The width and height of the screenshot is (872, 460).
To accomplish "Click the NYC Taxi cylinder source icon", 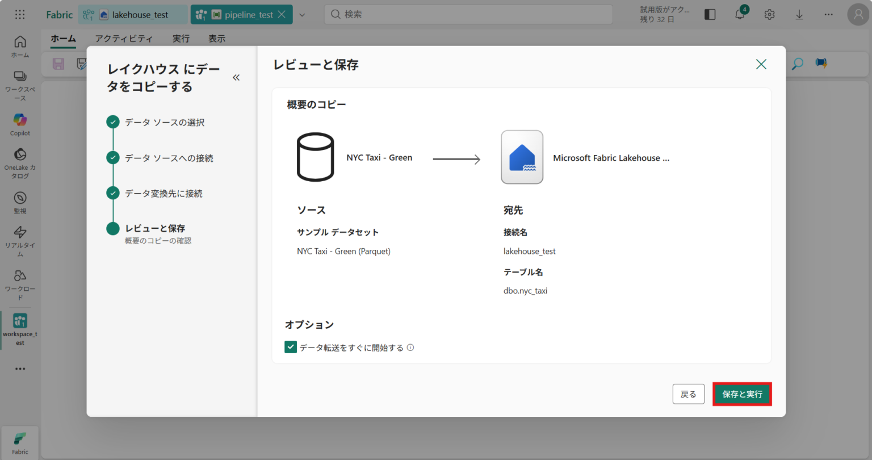I will pos(315,157).
